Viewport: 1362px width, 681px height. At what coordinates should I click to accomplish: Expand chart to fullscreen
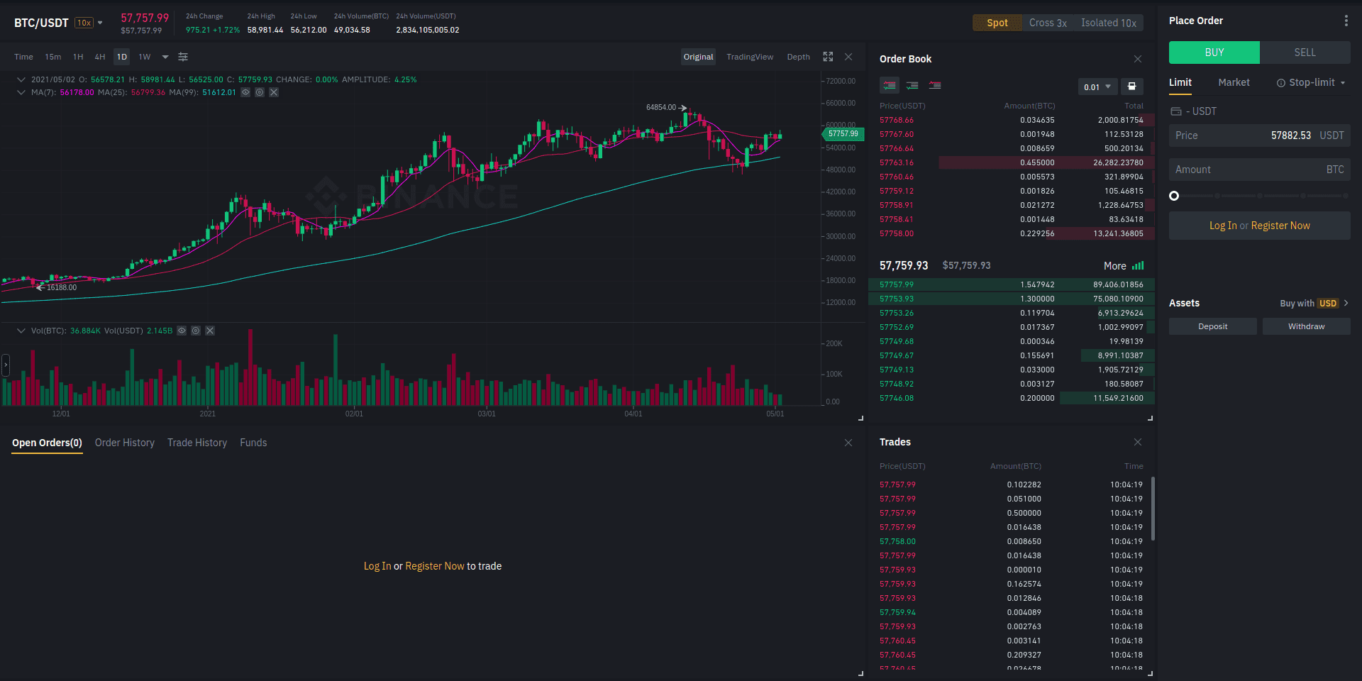[828, 57]
